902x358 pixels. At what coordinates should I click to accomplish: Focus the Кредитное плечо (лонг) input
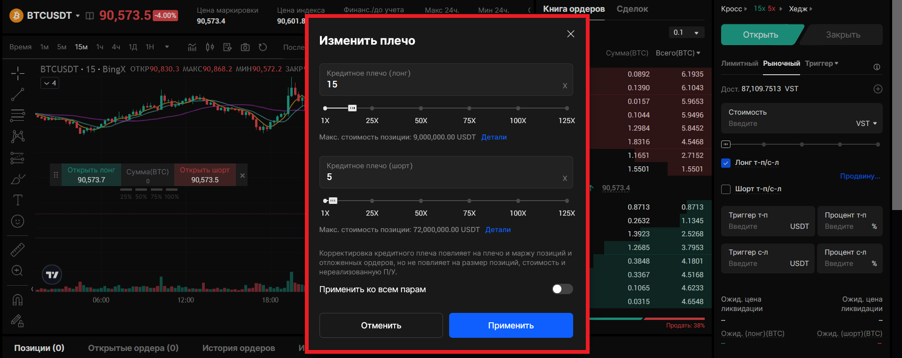[x=446, y=79]
